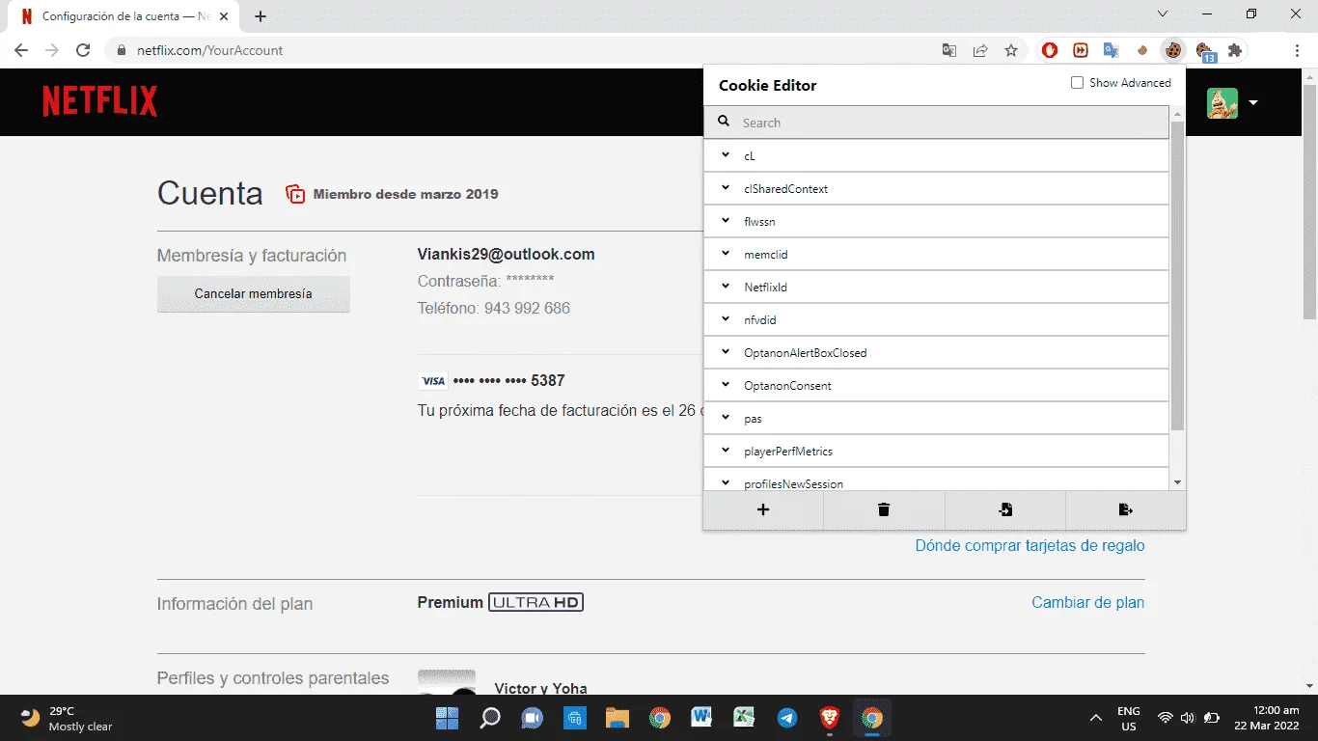1318x741 pixels.
Task: Click the trash icon to delete all cookies
Action: [884, 509]
